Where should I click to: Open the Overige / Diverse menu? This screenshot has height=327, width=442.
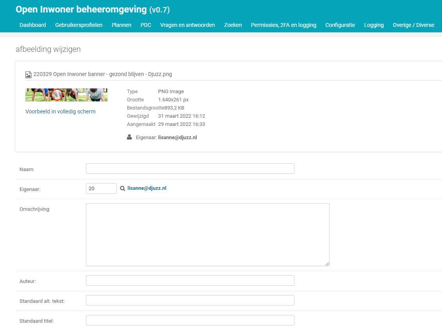413,25
